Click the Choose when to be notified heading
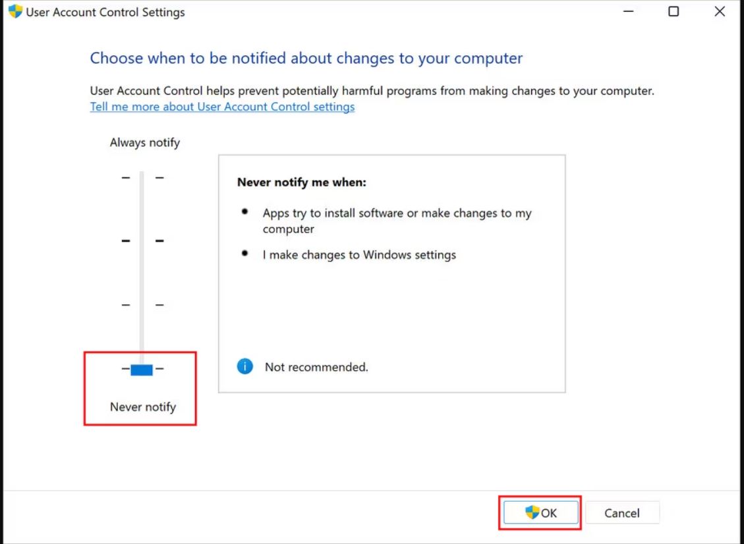 (306, 59)
